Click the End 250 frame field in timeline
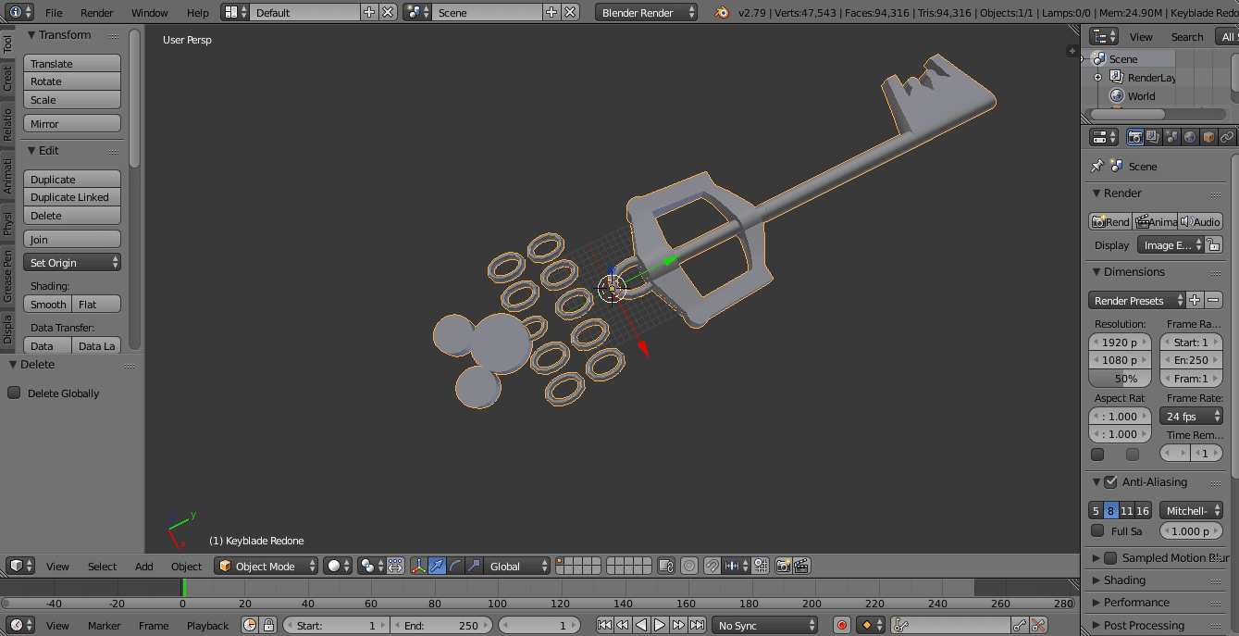The height and width of the screenshot is (636, 1239). (x=443, y=626)
